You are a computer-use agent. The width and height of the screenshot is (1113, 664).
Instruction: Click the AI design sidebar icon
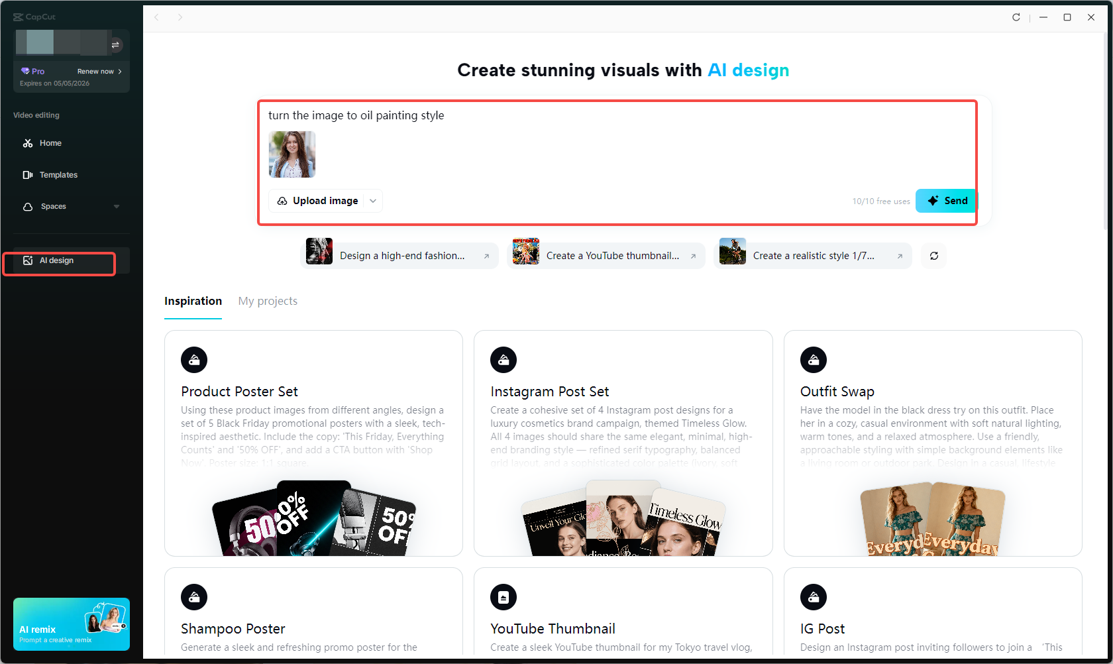pos(28,260)
